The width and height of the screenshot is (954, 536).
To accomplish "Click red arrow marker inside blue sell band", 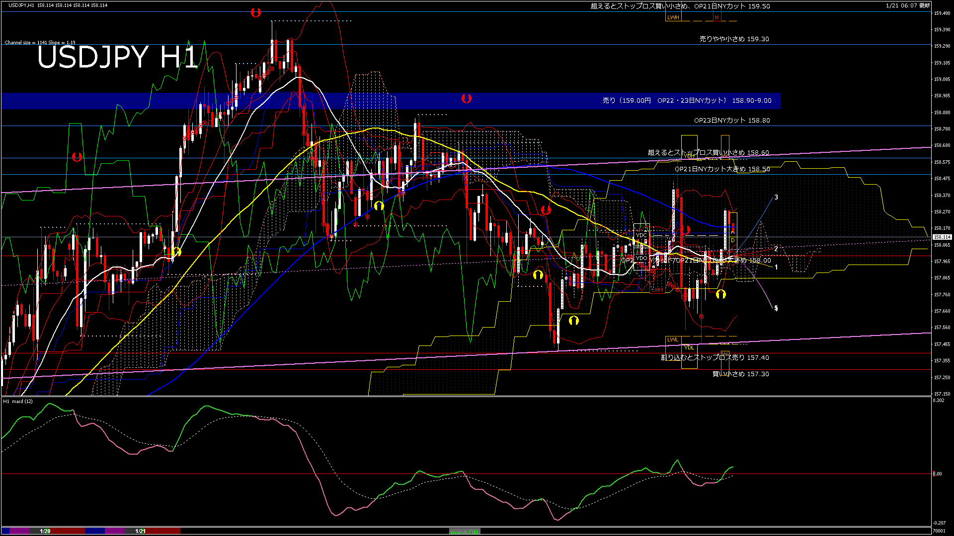I will (x=466, y=98).
